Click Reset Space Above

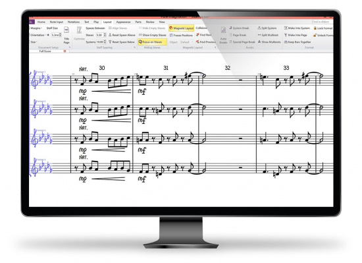122,35
